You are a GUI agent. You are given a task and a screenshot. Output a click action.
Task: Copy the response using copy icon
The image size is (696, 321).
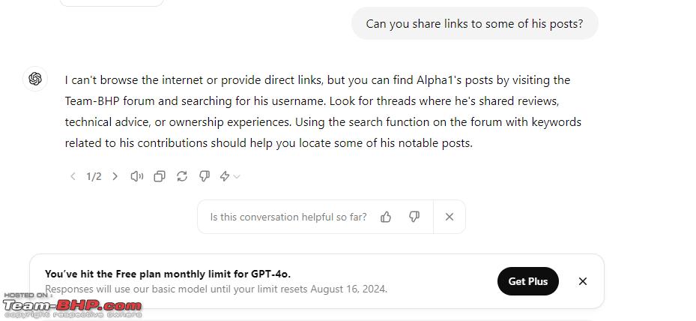click(160, 176)
